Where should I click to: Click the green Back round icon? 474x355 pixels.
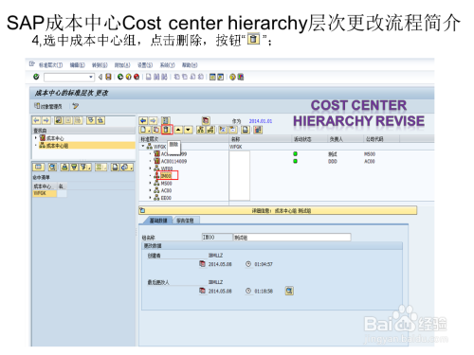pyautogui.click(x=120, y=77)
